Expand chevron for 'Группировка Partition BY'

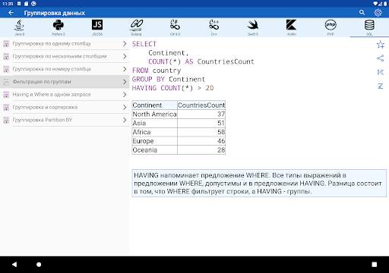click(x=125, y=120)
